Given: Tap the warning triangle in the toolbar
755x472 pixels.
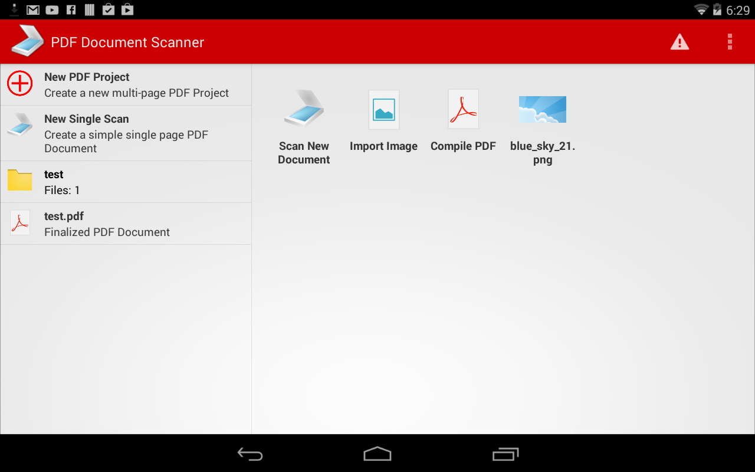Looking at the screenshot, I should [679, 42].
